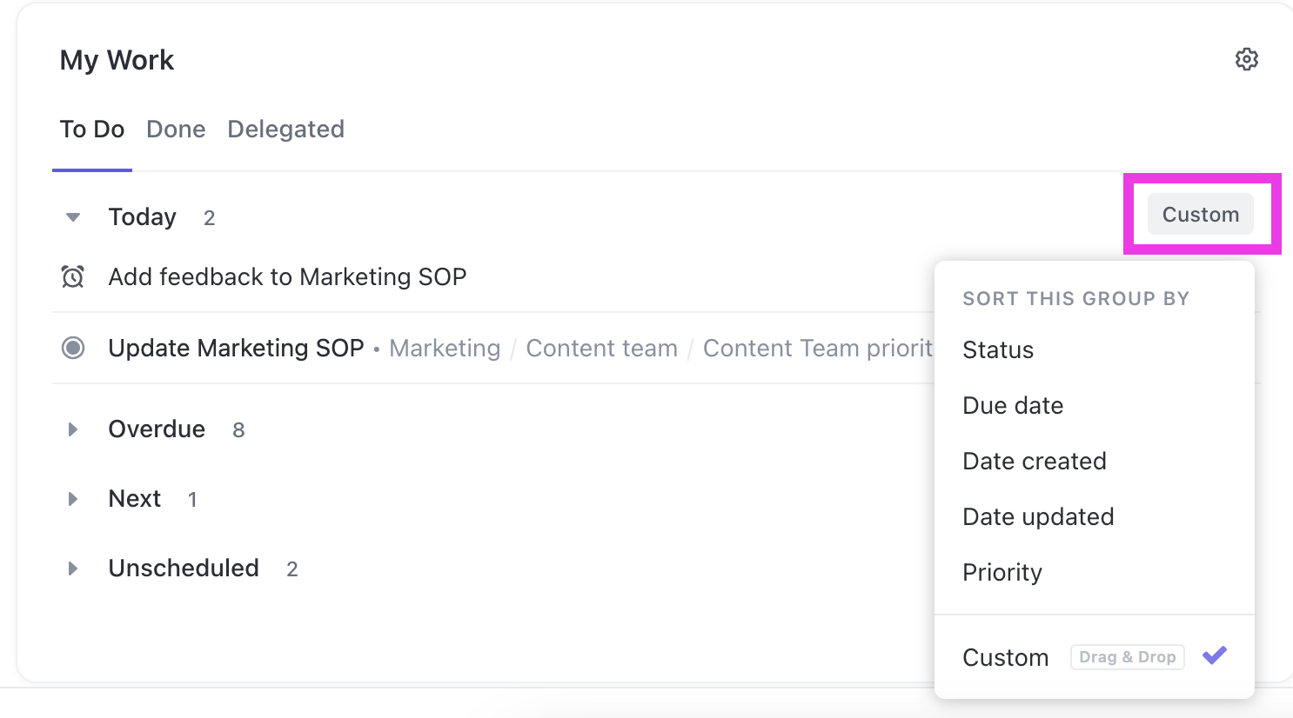Image resolution: width=1293 pixels, height=718 pixels.
Task: Open the Add feedback to Marketing SOP reminder
Action: pyautogui.click(x=287, y=277)
